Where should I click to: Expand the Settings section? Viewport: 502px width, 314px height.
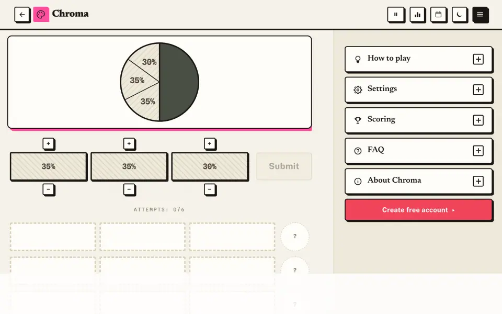[478, 89]
